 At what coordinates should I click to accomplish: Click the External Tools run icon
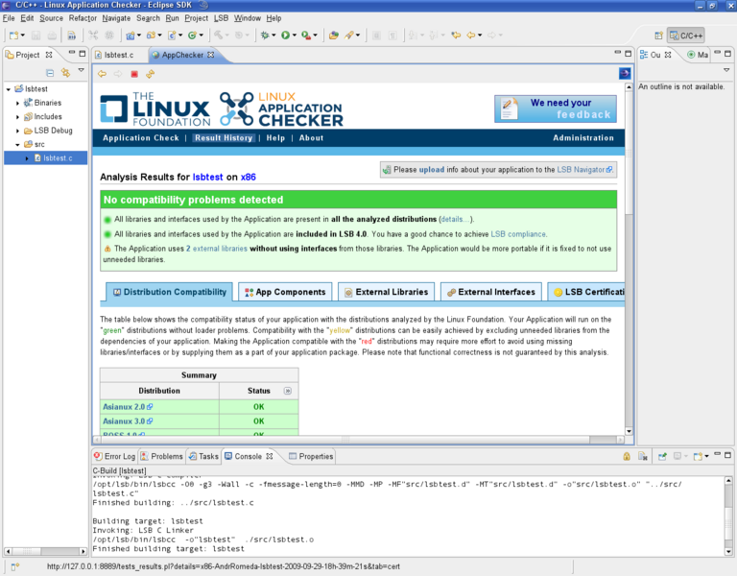click(x=306, y=36)
